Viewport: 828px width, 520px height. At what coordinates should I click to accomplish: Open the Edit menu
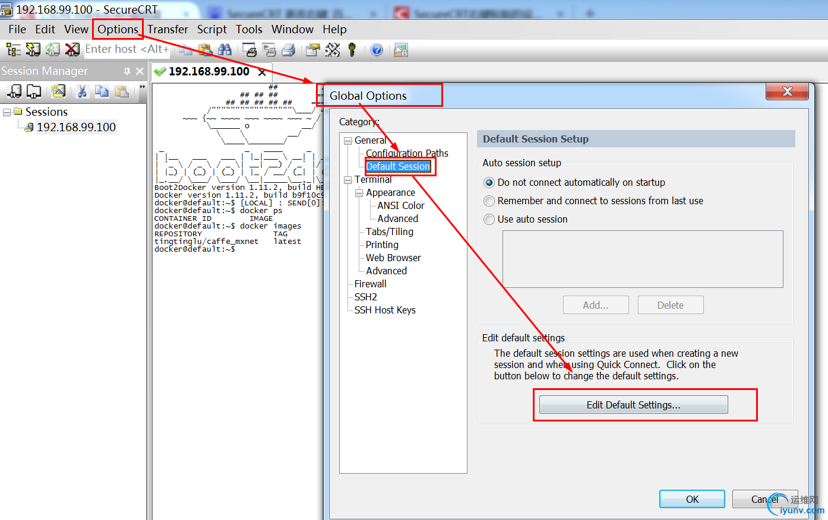pos(45,29)
